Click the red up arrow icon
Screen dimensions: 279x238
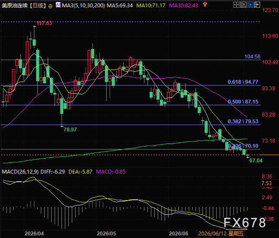point(205,4)
